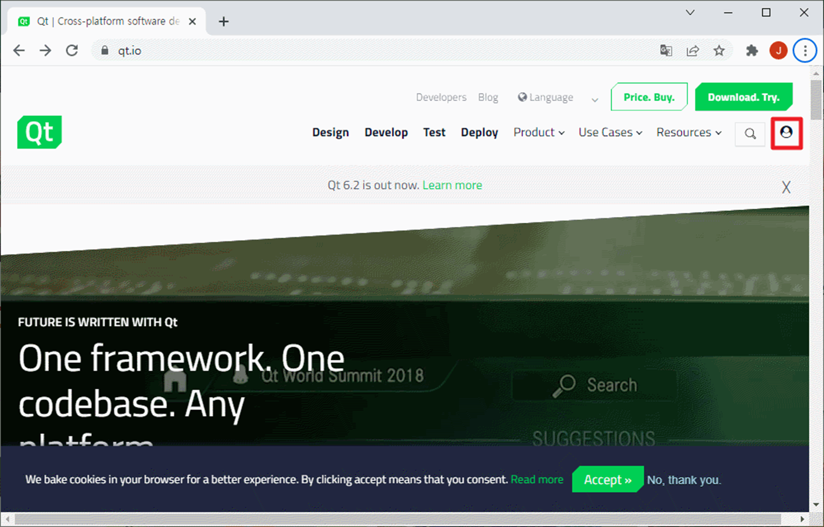This screenshot has width=824, height=527.
Task: Reload the page
Action: point(72,51)
